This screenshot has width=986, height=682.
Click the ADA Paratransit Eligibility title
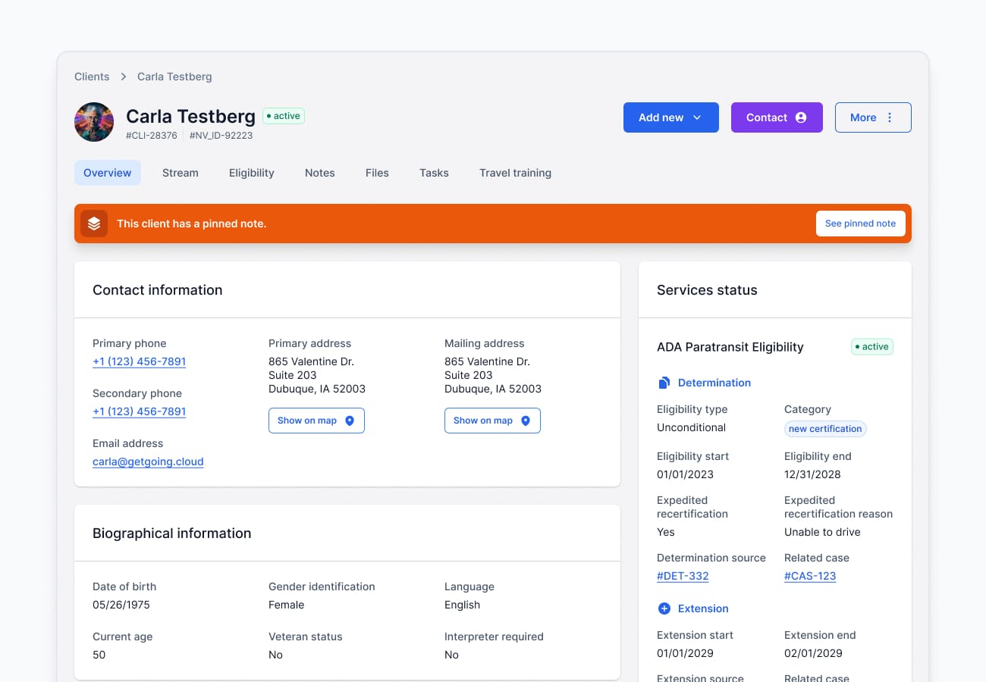tap(730, 347)
